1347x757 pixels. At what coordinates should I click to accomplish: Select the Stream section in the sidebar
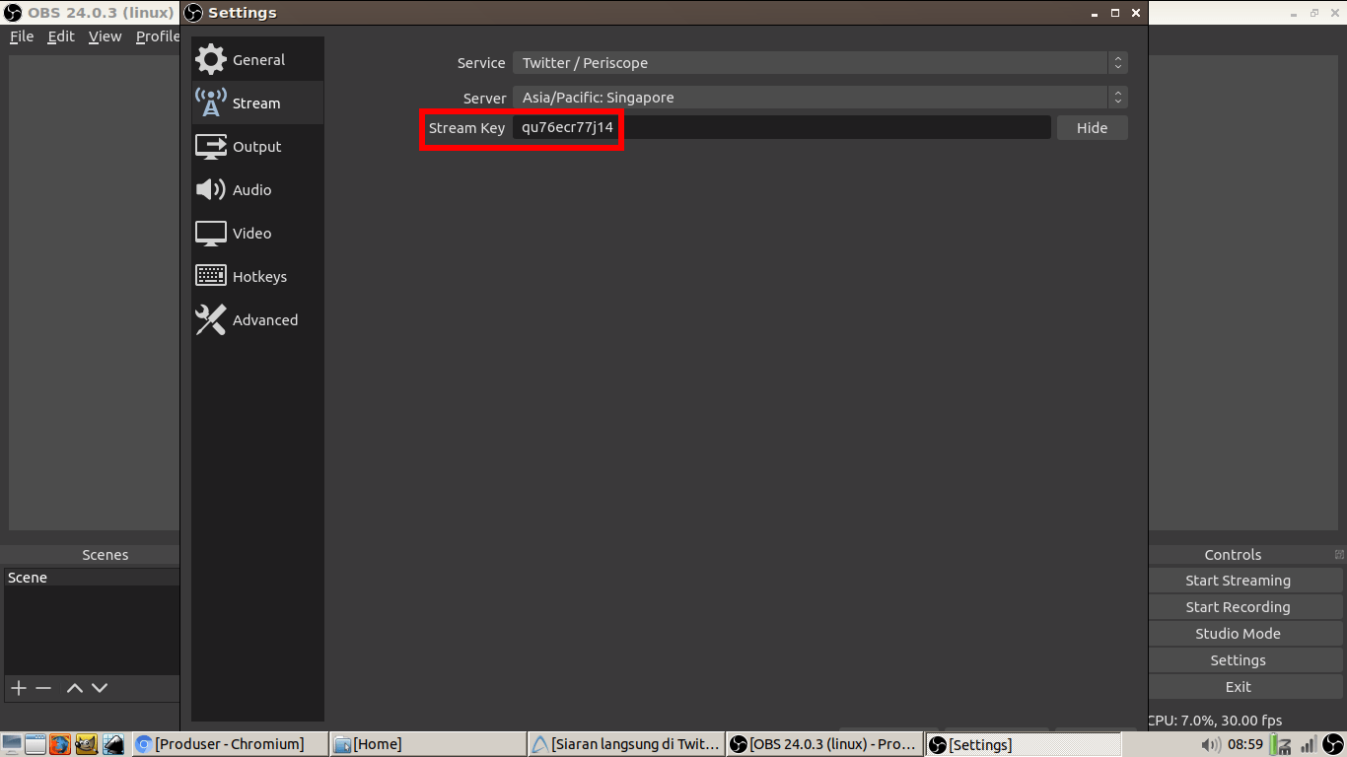[x=257, y=103]
